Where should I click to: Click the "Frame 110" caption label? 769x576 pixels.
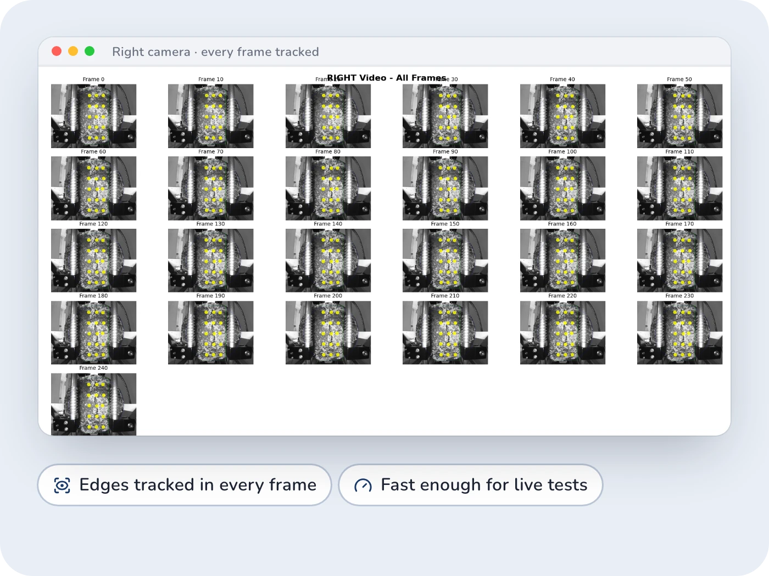(679, 152)
